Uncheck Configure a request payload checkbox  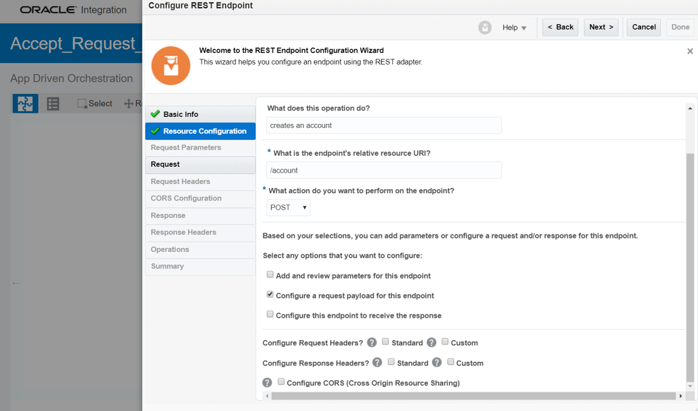tap(270, 295)
